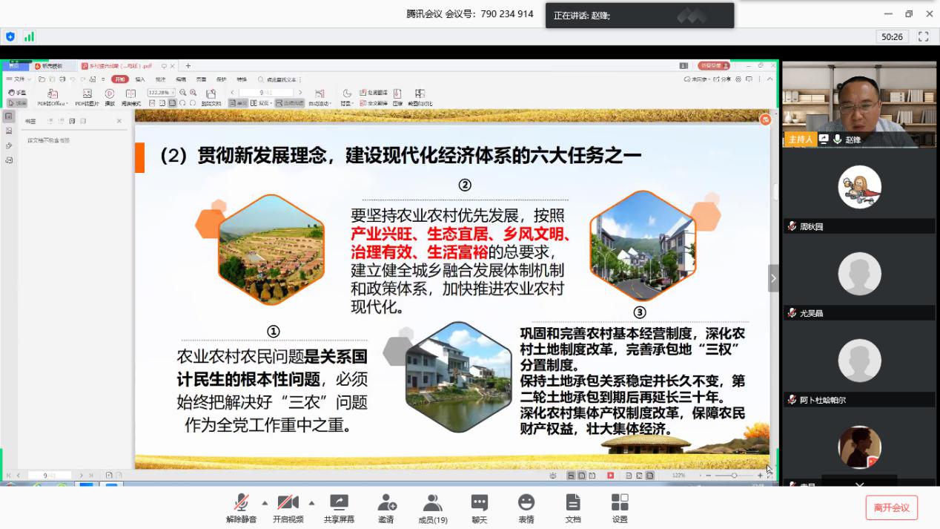Image resolution: width=940 pixels, height=529 pixels.
Task: Switch to 阅读模式 reading mode
Action: (130, 98)
